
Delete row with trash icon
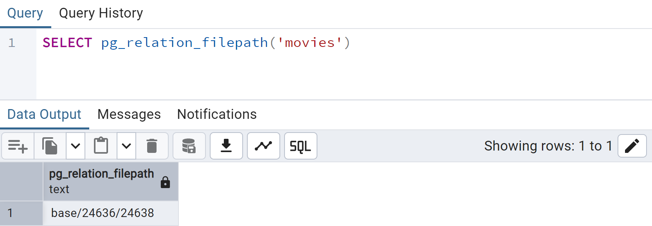[152, 146]
